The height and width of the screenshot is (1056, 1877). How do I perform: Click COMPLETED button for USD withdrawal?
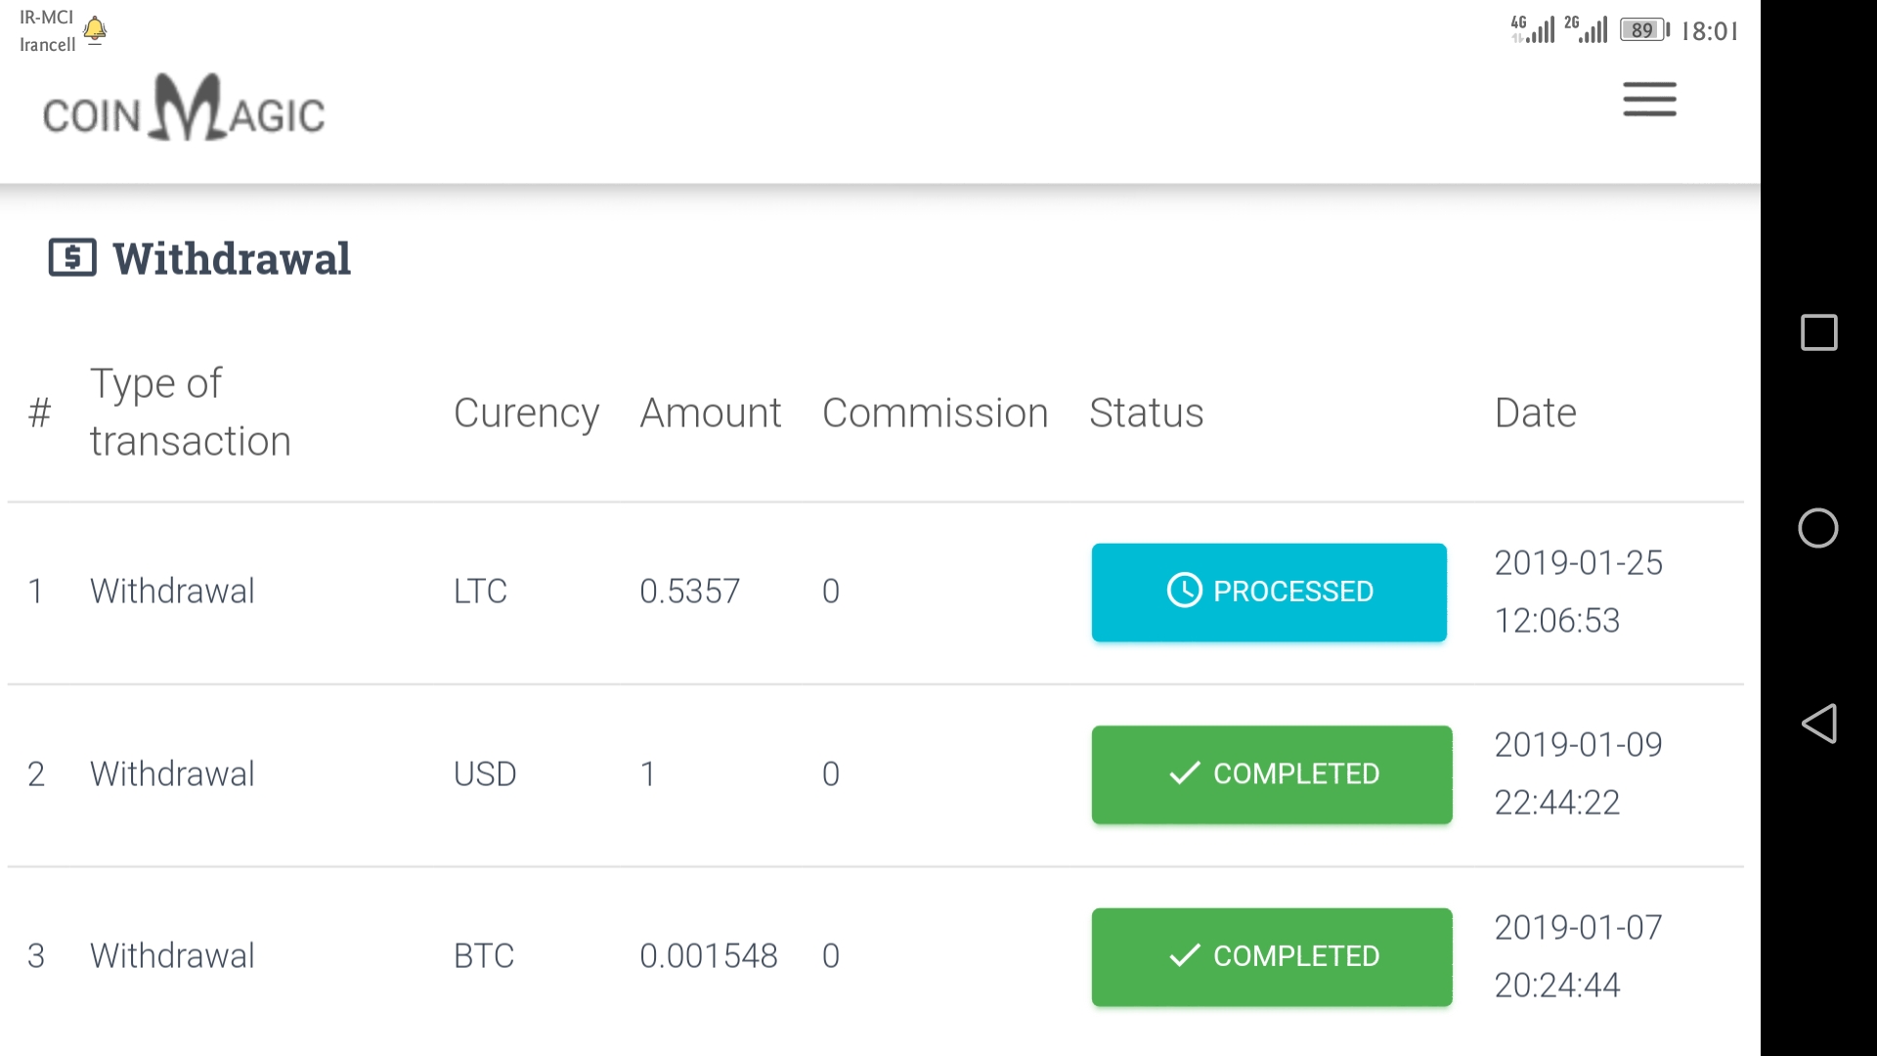[x=1272, y=774]
